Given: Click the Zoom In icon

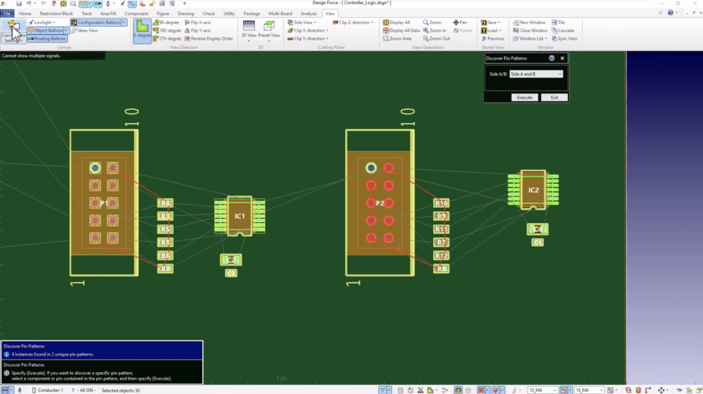Looking at the screenshot, I should pos(437,31).
